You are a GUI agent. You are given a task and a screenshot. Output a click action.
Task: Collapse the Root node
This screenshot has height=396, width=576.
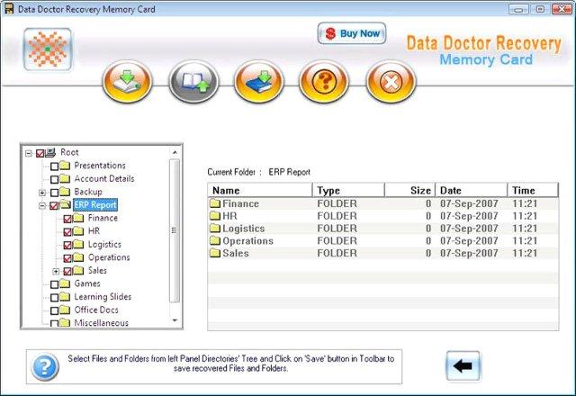coord(29,153)
